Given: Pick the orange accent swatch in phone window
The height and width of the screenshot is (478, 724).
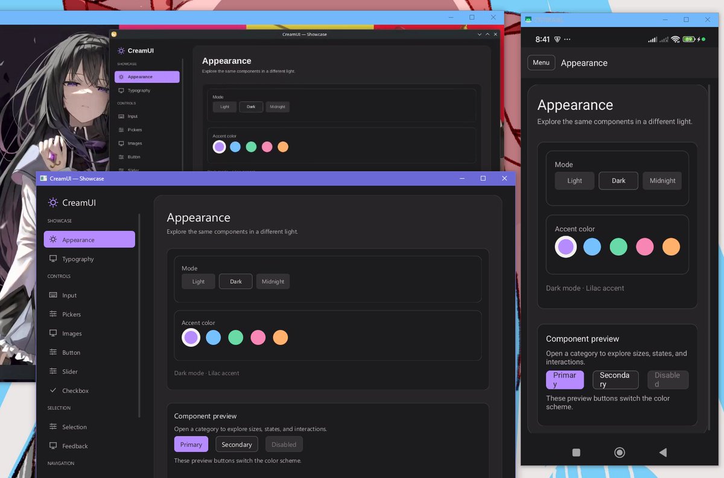Looking at the screenshot, I should click(x=671, y=247).
